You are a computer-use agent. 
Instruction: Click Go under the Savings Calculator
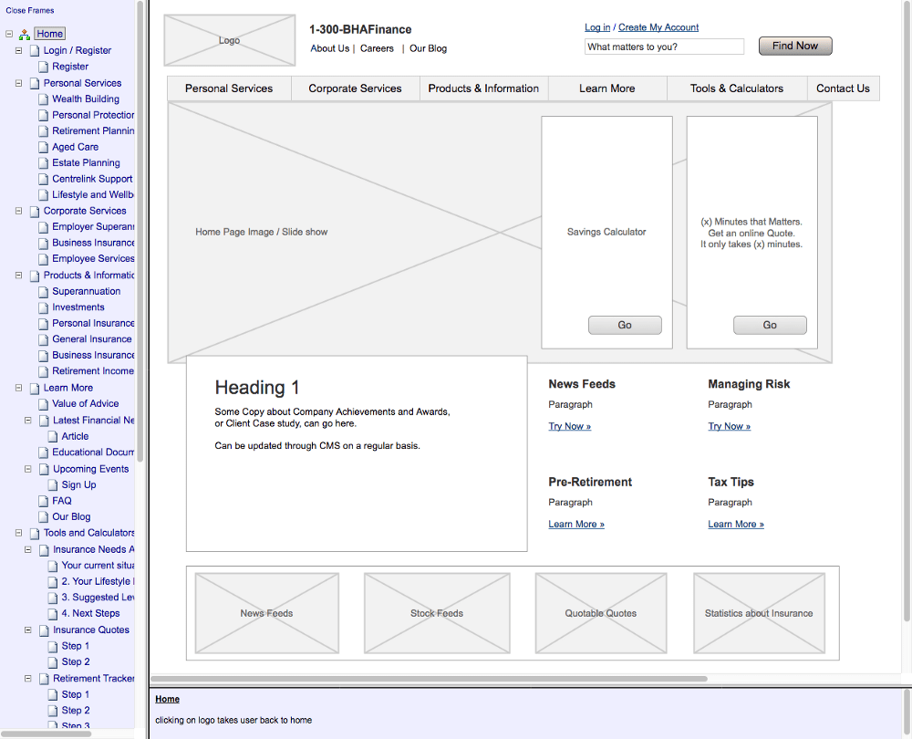coord(625,325)
